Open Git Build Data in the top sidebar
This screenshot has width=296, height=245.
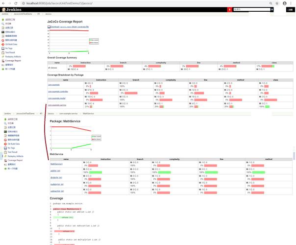click(x=11, y=45)
